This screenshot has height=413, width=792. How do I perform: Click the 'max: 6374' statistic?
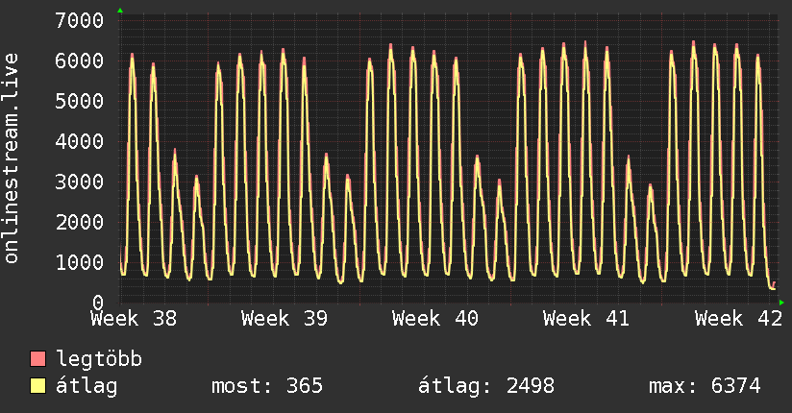(x=705, y=386)
